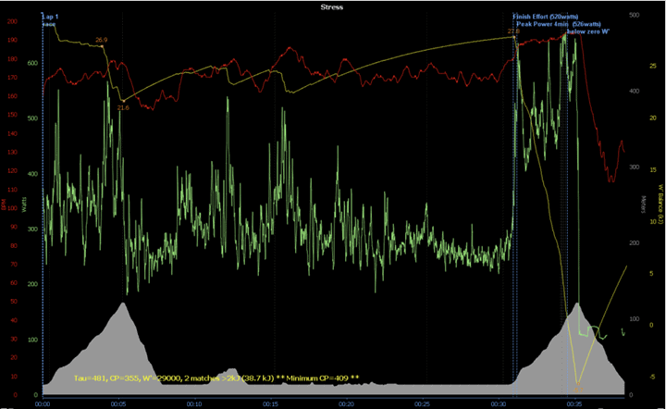Click the red "160" BPM axis value
Screen dimensions: 666x409
pos(12,96)
